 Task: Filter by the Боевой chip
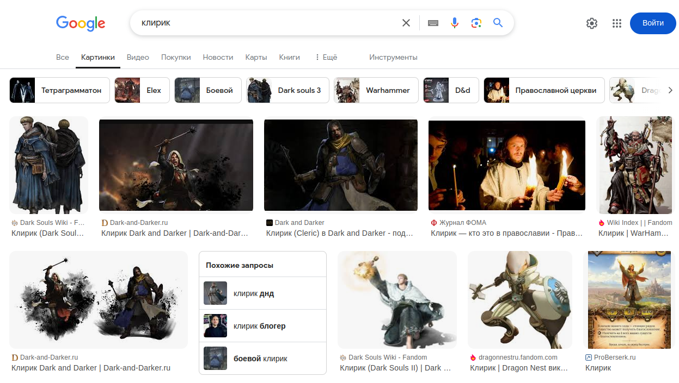208,90
